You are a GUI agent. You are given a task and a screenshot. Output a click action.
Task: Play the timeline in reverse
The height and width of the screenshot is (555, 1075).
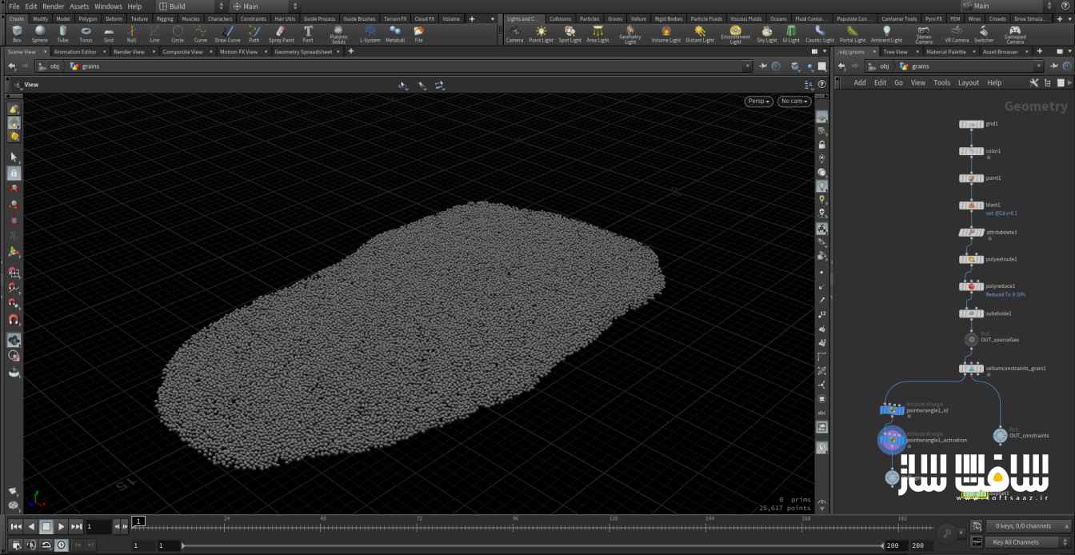[31, 526]
